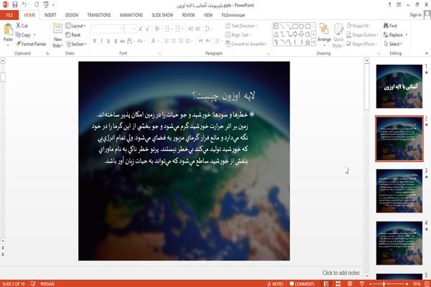Image resolution: width=431 pixels, height=287 pixels.
Task: Click the Format Painter icon
Action: pyautogui.click(x=19, y=44)
